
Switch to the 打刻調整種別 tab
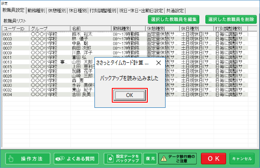click(103, 11)
